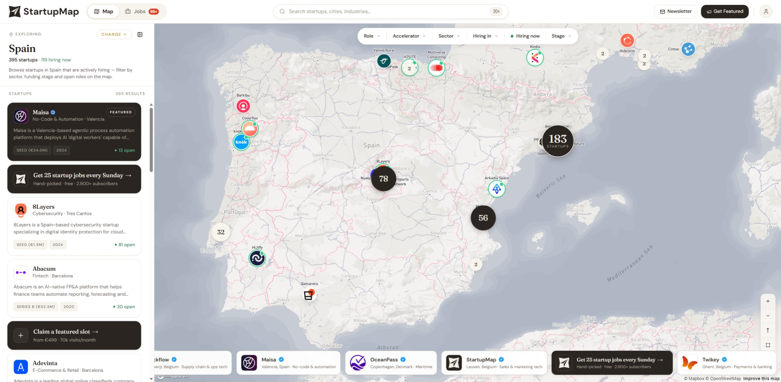Open the 32 startups cluster
Screen dimensions: 781x382
221,232
